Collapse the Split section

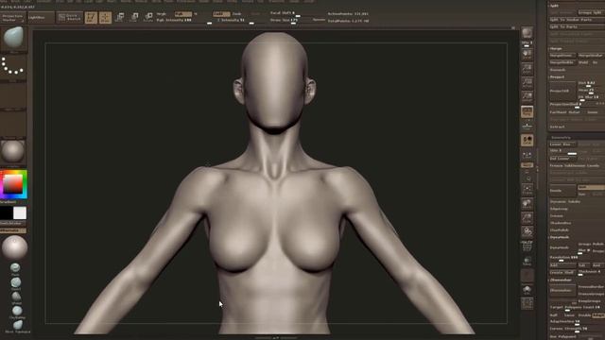click(554, 6)
